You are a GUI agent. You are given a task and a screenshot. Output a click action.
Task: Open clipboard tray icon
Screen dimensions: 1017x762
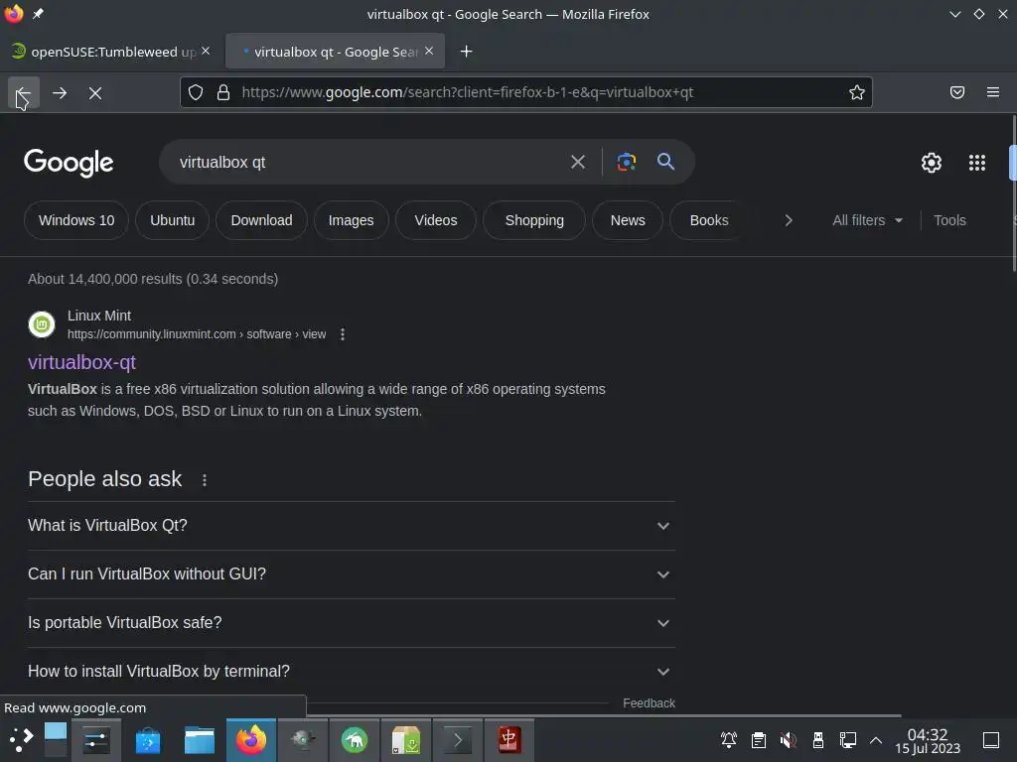758,740
